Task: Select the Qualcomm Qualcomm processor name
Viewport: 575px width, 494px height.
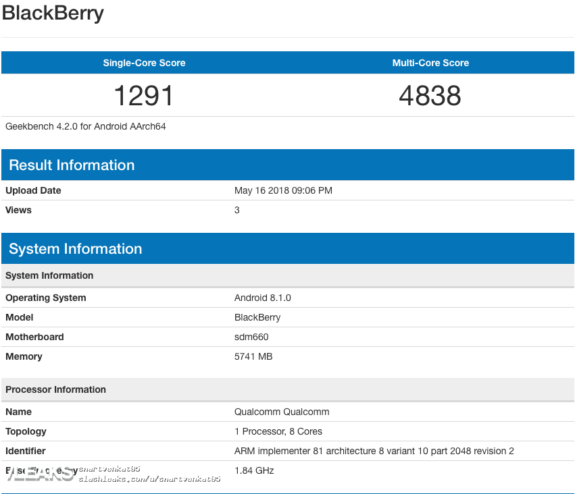Action: [x=282, y=412]
